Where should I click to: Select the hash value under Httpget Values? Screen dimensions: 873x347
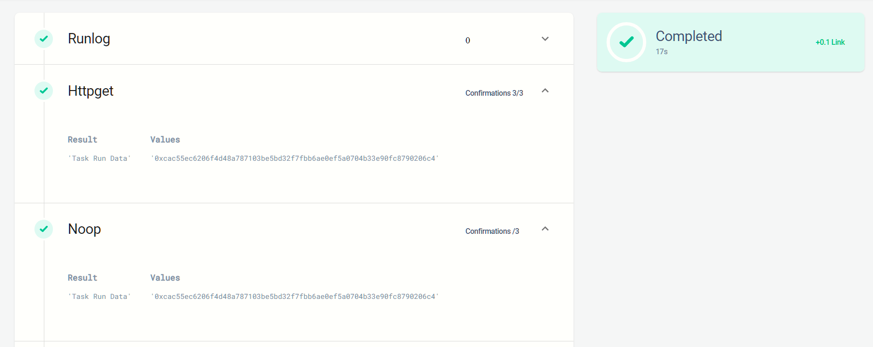[x=295, y=158]
